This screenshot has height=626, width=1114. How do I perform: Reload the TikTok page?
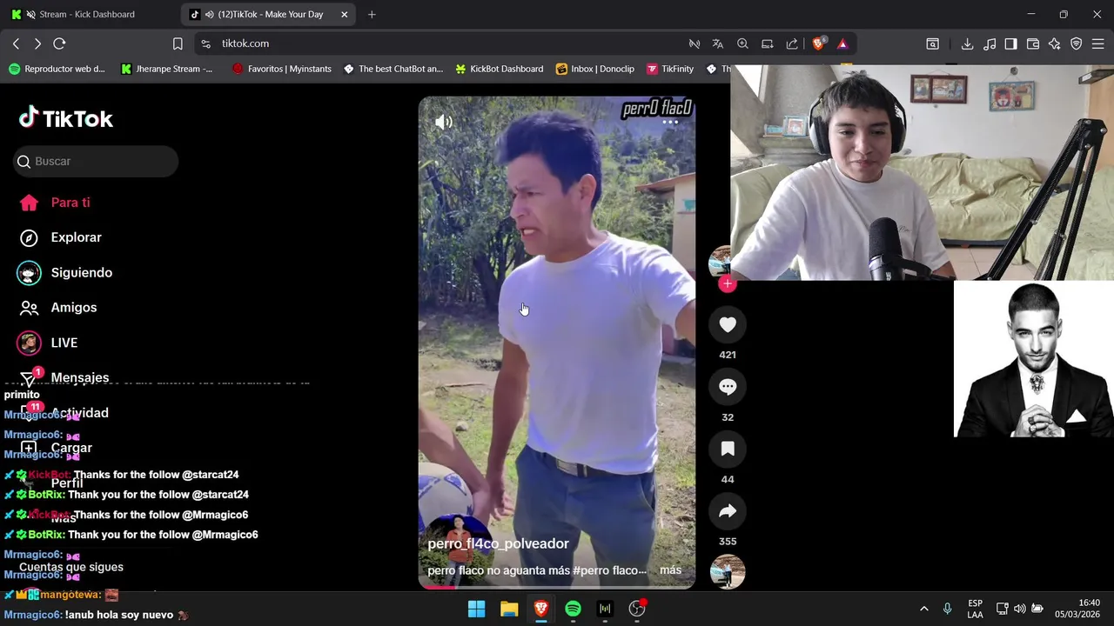tap(59, 43)
